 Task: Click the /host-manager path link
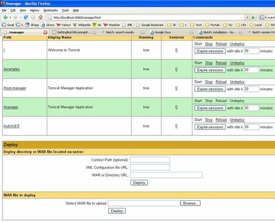pos(15,88)
